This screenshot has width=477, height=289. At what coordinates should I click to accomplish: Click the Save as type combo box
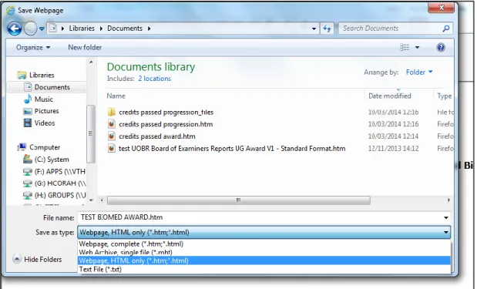point(264,233)
